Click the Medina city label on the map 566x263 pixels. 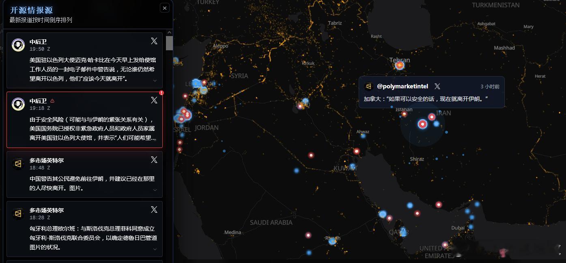click(x=232, y=232)
